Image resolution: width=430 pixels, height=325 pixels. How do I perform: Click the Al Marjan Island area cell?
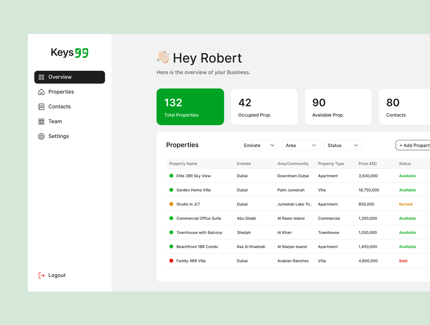292,246
